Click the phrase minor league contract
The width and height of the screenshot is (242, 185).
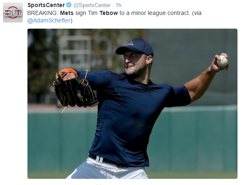point(160,13)
